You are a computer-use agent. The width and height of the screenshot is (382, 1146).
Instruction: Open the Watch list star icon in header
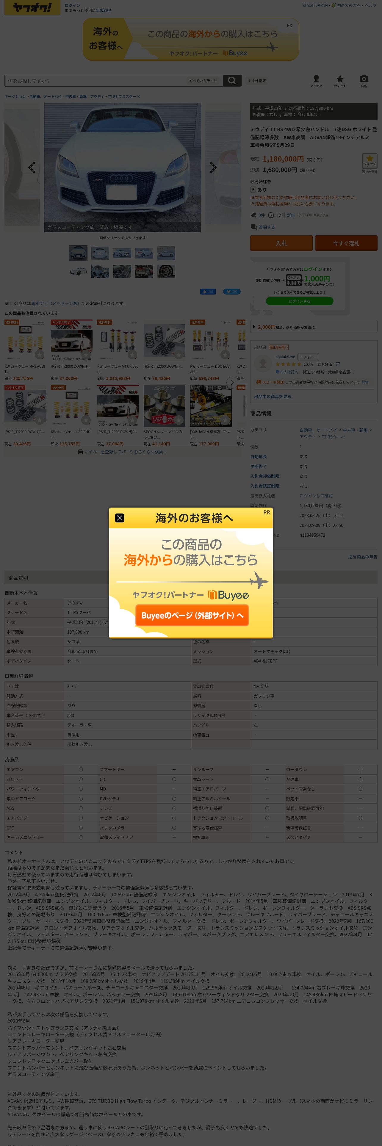coord(340,81)
